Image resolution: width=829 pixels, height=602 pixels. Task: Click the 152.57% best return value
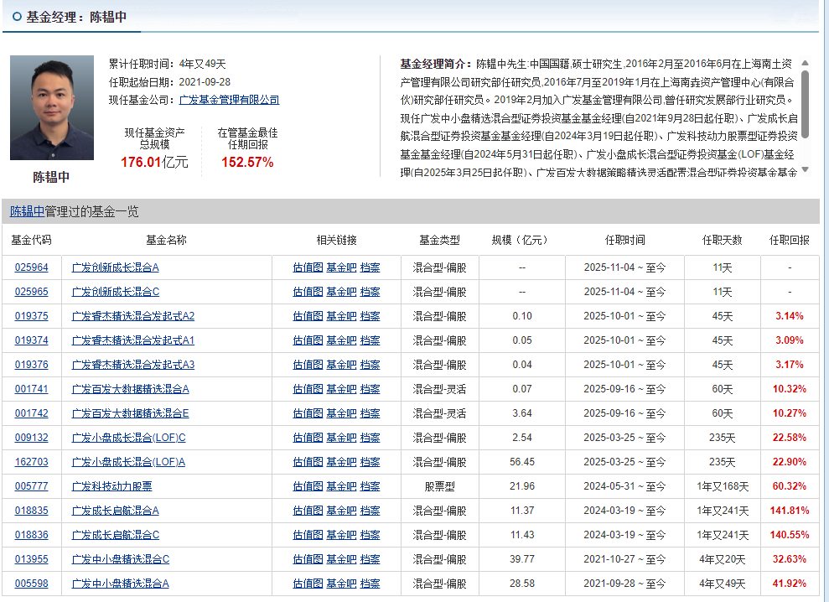[247, 162]
